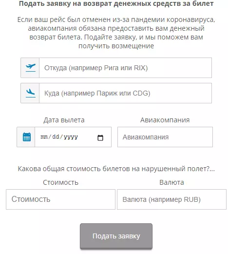Viewport: 228px width, 254px height.
Task: Select the 'yyyy' year segment of date
Action: point(71,137)
